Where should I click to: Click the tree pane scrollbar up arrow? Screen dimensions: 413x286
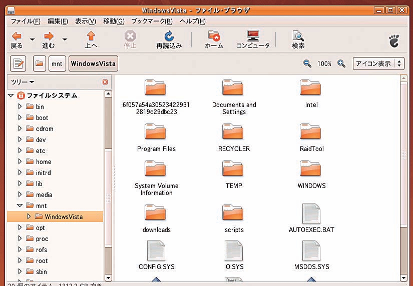pos(108,93)
